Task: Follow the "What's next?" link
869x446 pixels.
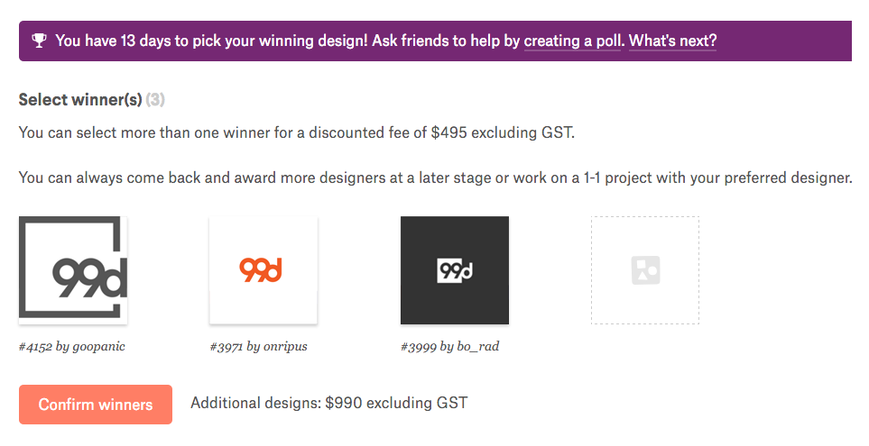Action: 672,41
